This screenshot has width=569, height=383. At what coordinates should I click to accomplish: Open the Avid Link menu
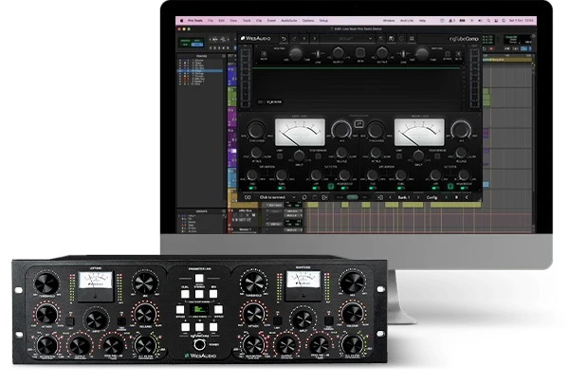point(407,21)
